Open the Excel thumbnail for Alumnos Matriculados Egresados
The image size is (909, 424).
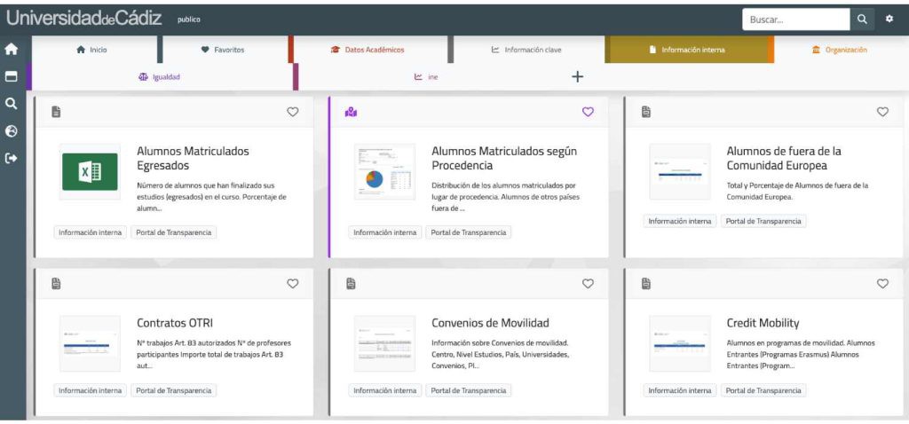click(90, 171)
